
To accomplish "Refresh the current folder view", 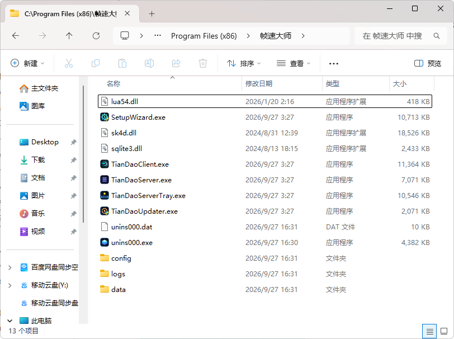I will point(96,36).
